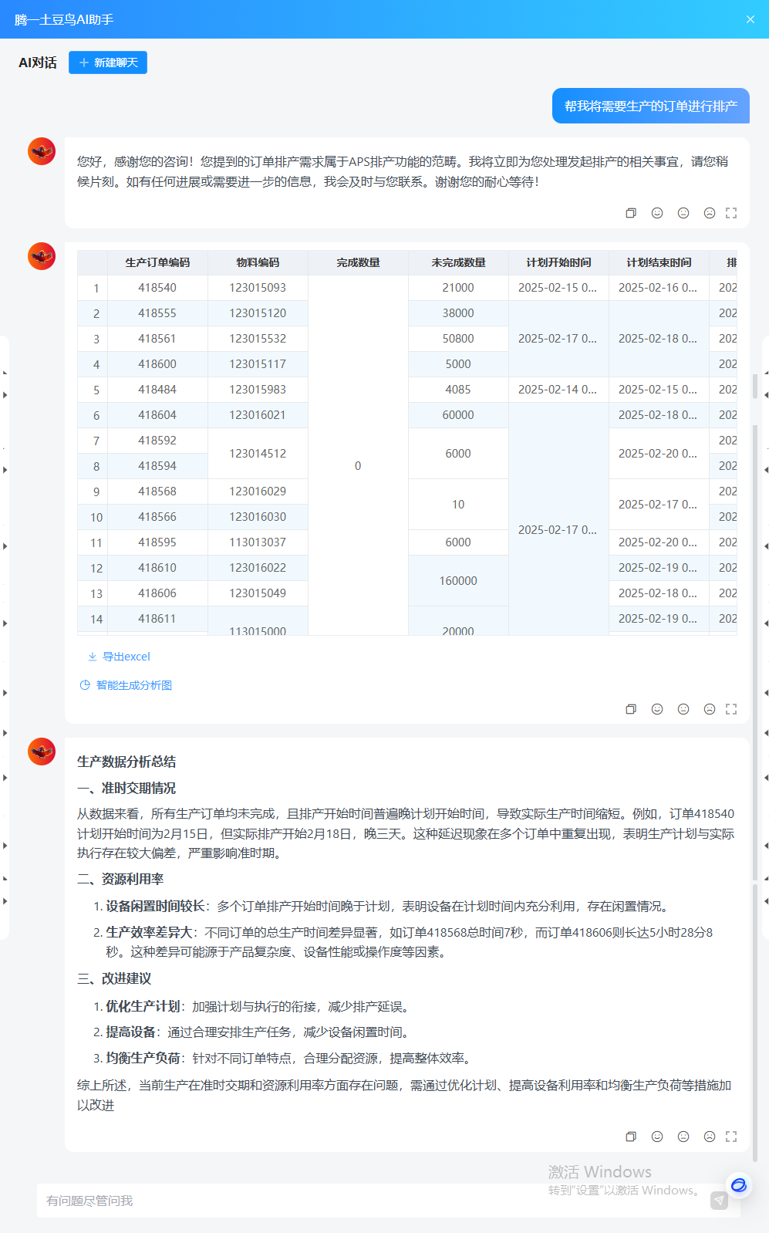The width and height of the screenshot is (769, 1233).
Task: Click the 三、改进建议 section heading
Action: point(114,978)
